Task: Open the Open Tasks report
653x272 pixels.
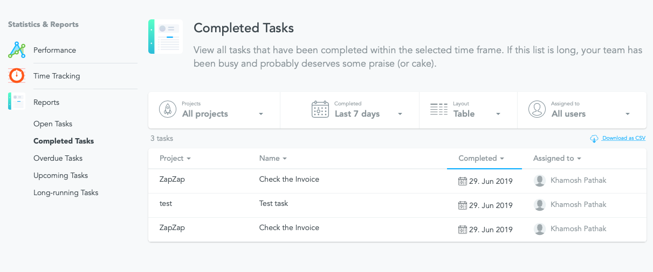Action: pyautogui.click(x=53, y=124)
